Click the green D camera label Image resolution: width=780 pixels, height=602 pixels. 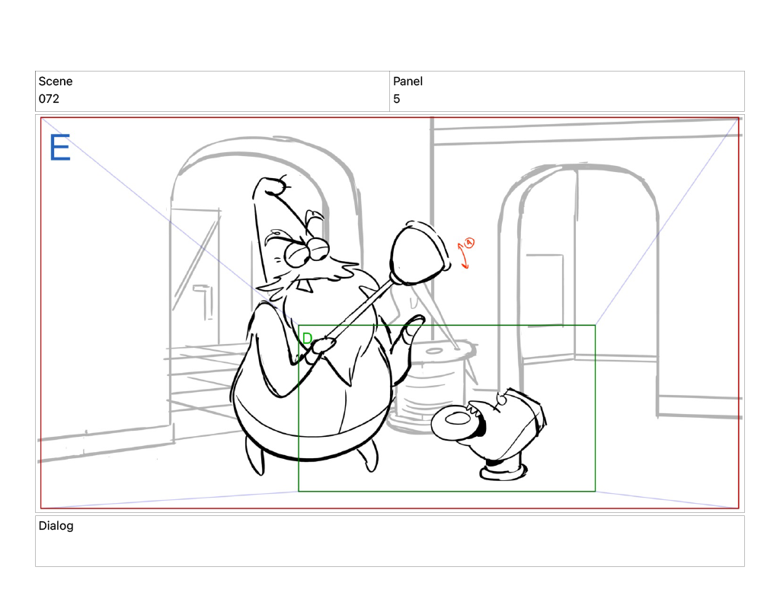click(307, 339)
